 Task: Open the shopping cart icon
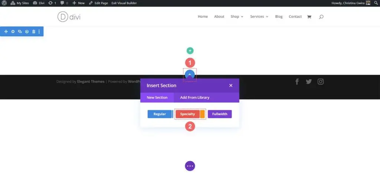pos(309,17)
